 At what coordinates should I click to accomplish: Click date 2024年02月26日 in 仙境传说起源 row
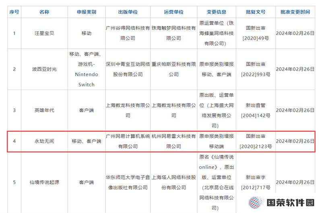295,182
